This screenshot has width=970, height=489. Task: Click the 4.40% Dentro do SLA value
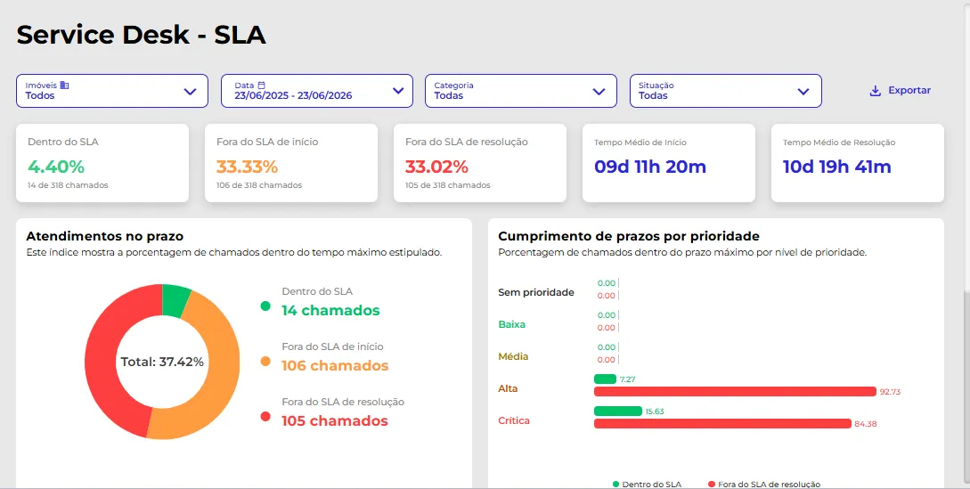[56, 167]
